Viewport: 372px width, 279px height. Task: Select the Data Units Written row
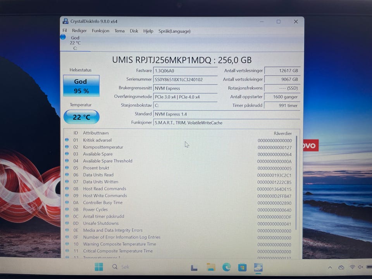(179, 182)
